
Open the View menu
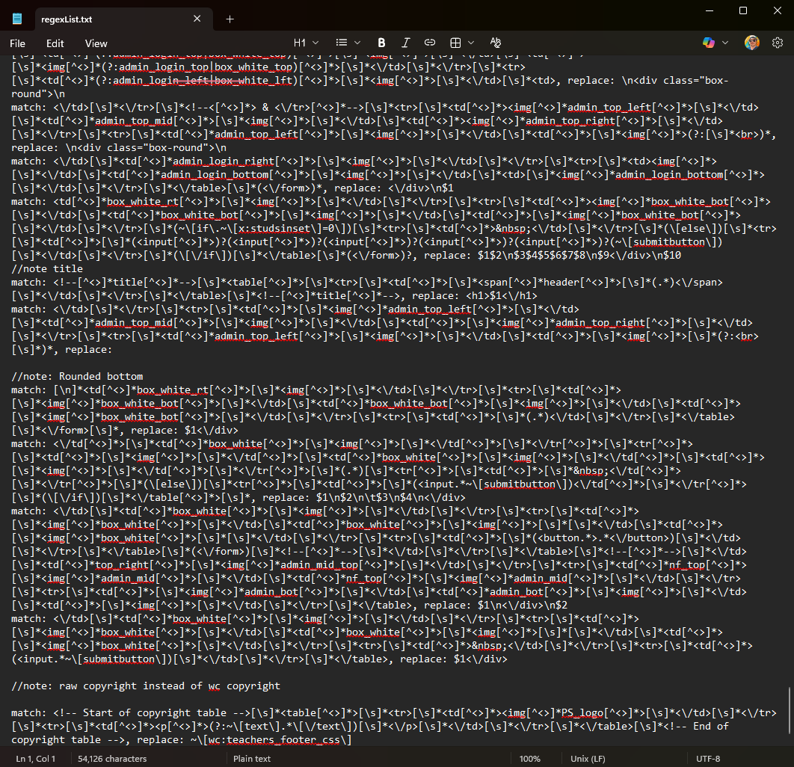[x=96, y=43]
